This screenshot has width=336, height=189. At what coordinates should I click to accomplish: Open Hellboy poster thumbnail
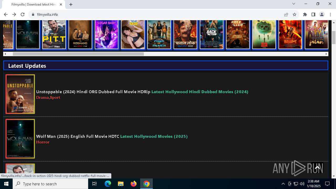coord(290,34)
